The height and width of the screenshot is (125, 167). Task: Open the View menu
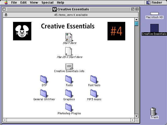(34, 2)
